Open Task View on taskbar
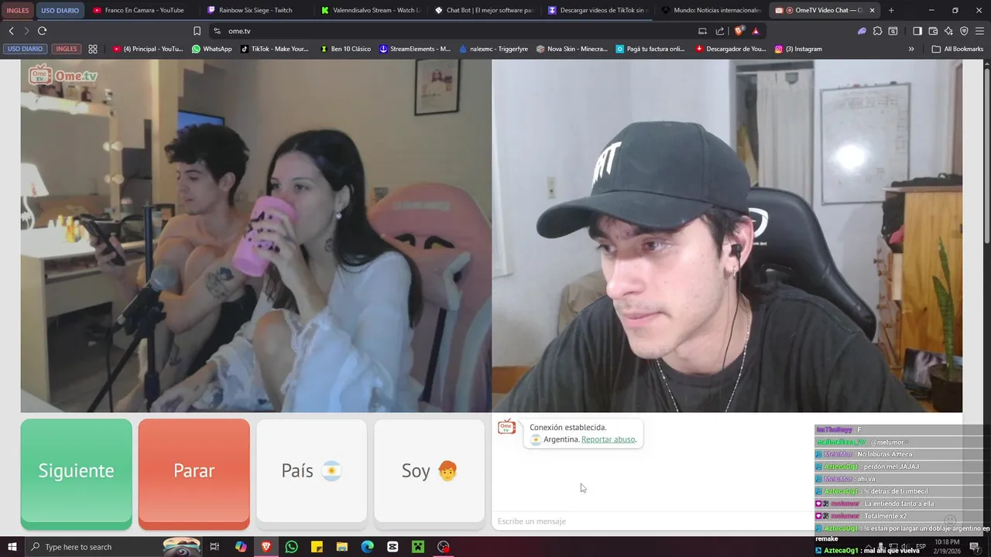Image resolution: width=991 pixels, height=557 pixels. [x=214, y=547]
